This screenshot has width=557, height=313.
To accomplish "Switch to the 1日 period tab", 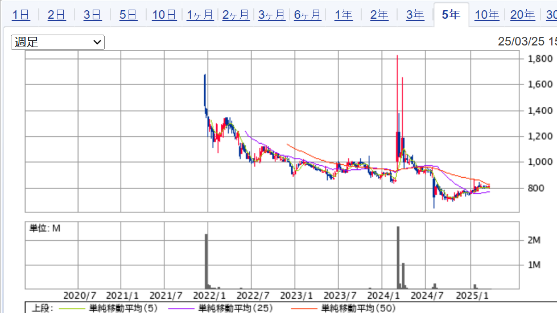I will pyautogui.click(x=21, y=15).
